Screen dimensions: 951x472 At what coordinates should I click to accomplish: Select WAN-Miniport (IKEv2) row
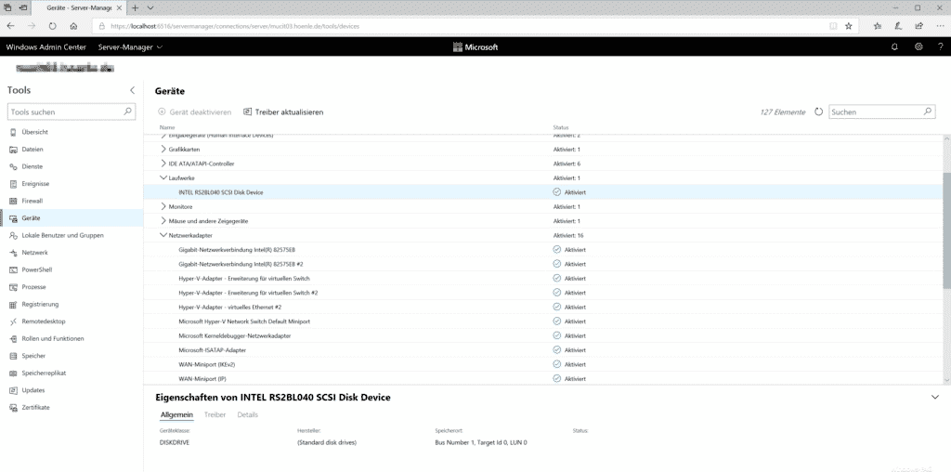(x=543, y=364)
